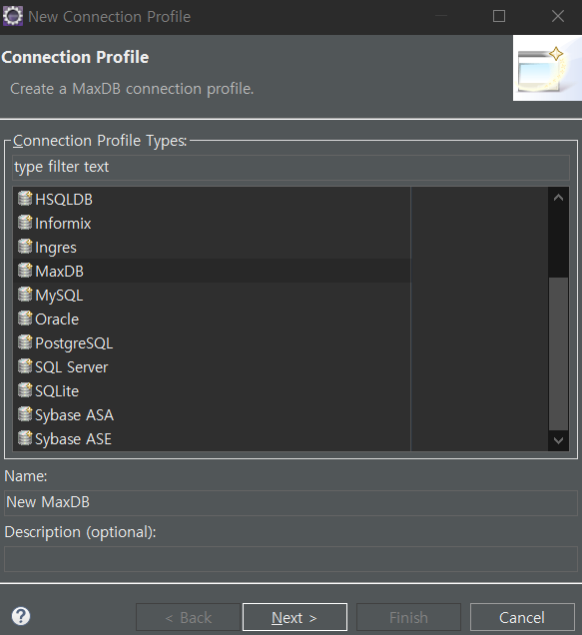
Task: Click the MySQL database icon
Action: 25,295
